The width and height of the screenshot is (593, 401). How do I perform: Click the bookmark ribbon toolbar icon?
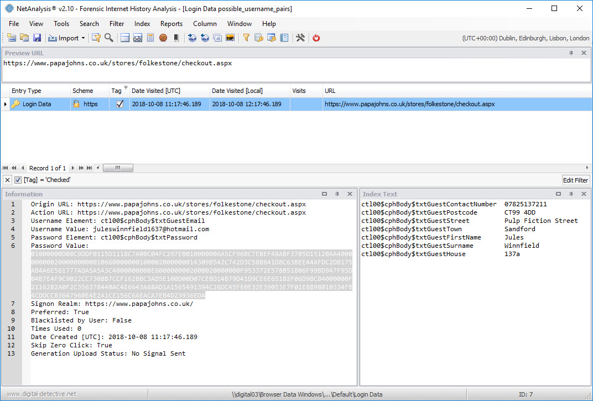coord(176,38)
